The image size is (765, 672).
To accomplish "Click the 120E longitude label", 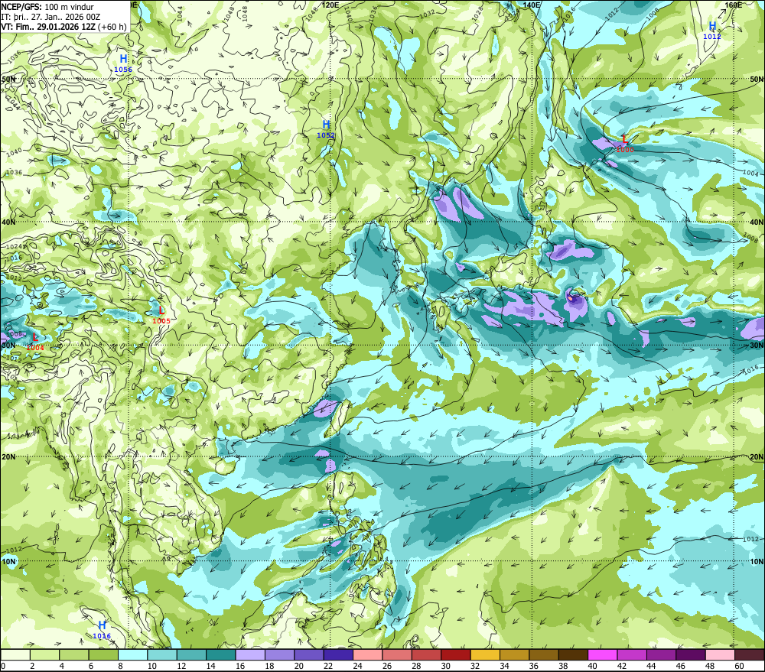I will 330,5.
